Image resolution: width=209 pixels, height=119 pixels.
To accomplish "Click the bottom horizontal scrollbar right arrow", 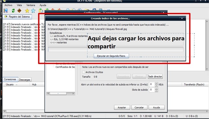I will click(x=207, y=111).
